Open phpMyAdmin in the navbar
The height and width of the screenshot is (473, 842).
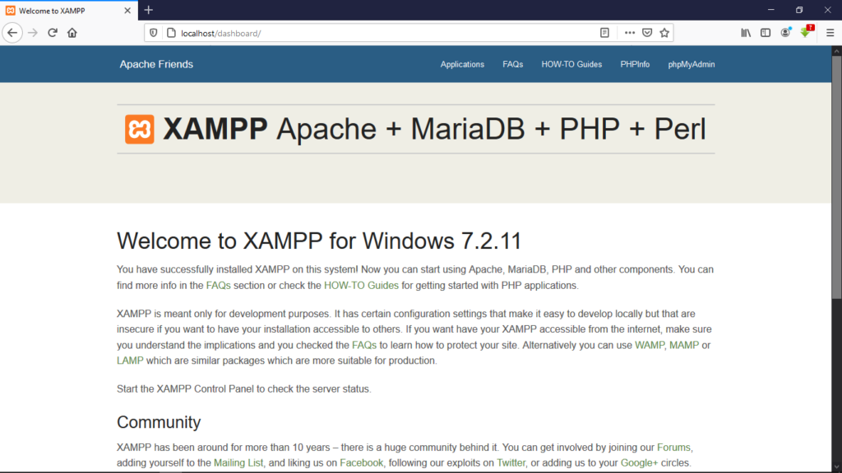(691, 64)
